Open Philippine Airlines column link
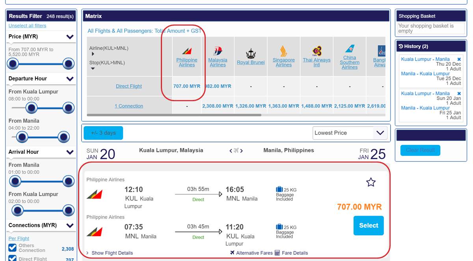This screenshot has height=261, width=473. pos(187,63)
